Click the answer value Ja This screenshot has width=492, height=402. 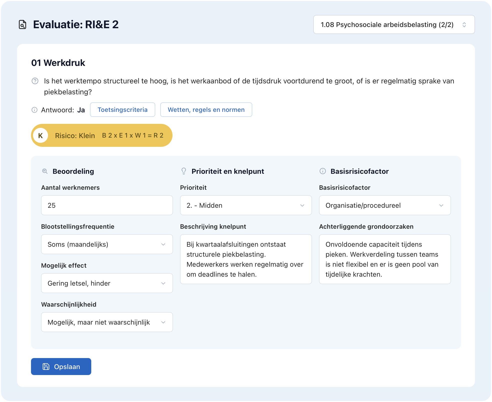[x=81, y=110]
